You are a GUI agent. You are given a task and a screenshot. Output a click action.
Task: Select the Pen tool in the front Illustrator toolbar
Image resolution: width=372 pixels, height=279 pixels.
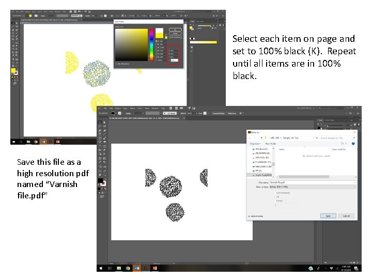[100, 131]
